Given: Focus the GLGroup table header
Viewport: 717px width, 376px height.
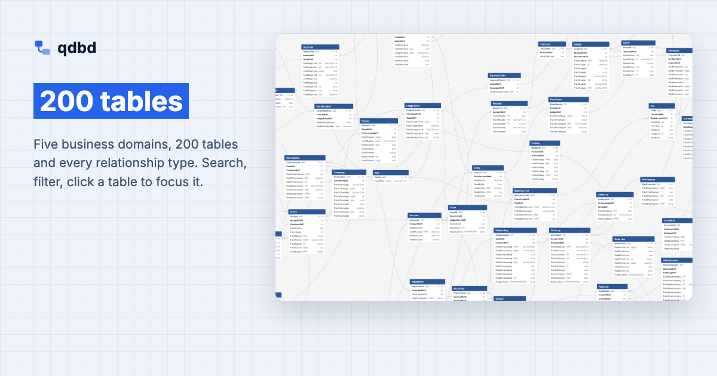Looking at the screenshot, I should coord(570,230).
